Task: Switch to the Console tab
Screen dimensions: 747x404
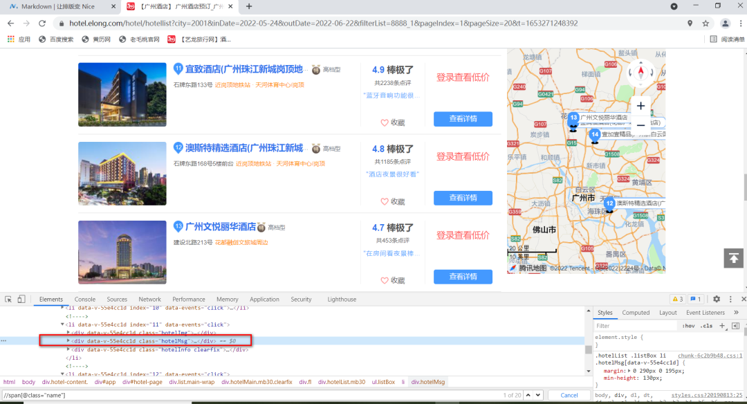Action: (x=85, y=299)
